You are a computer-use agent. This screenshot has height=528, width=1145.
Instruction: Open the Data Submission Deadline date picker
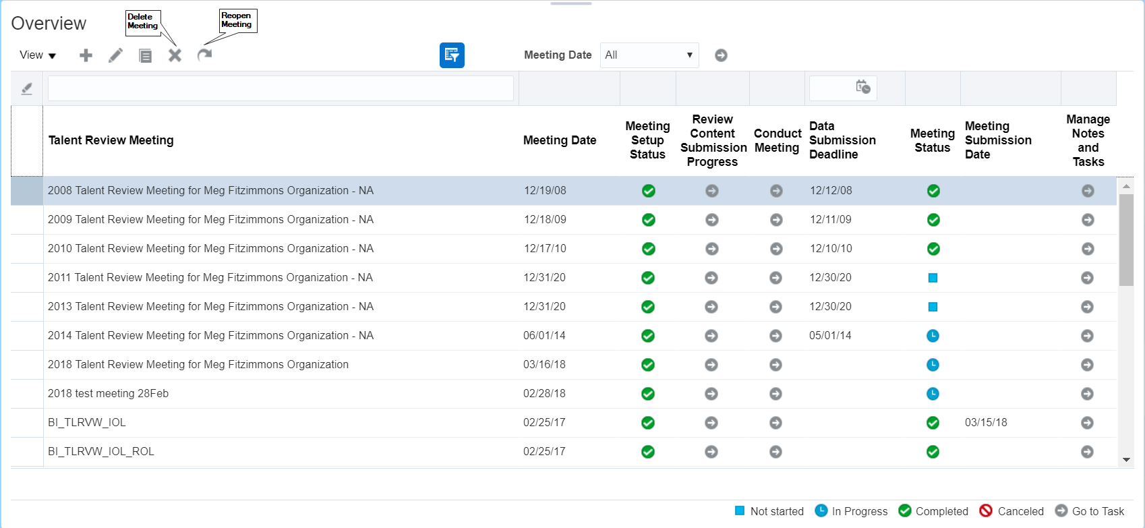tap(862, 87)
